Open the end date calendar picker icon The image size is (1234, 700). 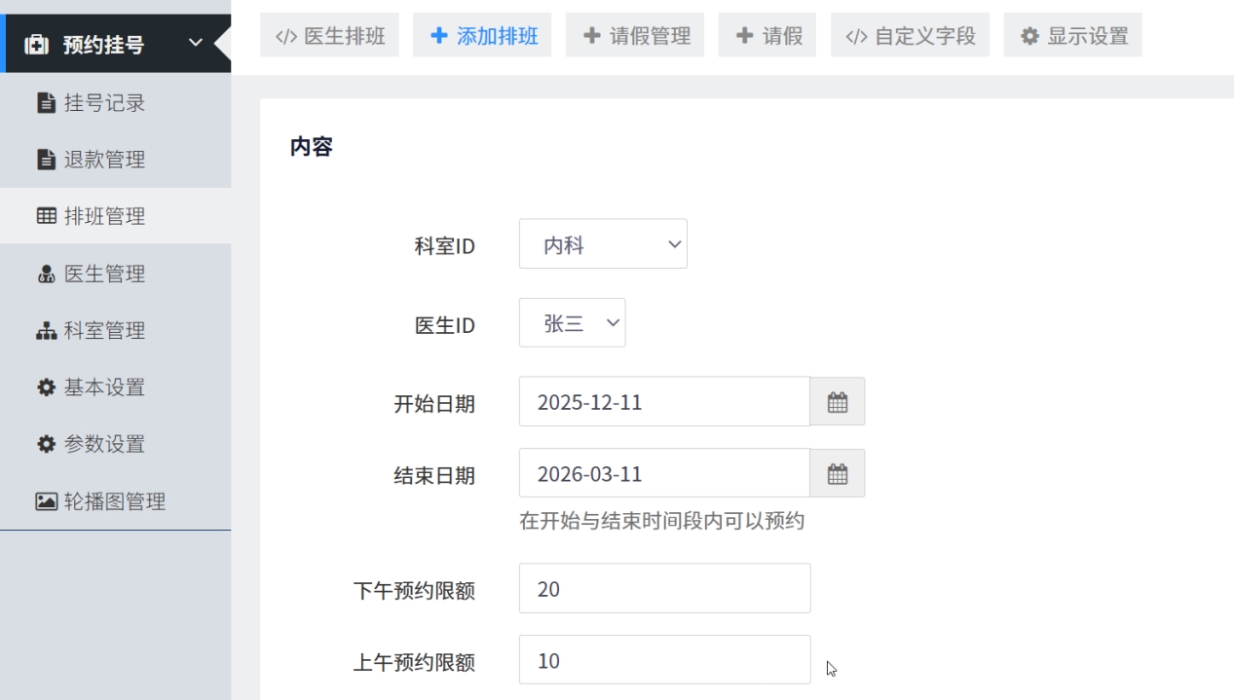(837, 474)
